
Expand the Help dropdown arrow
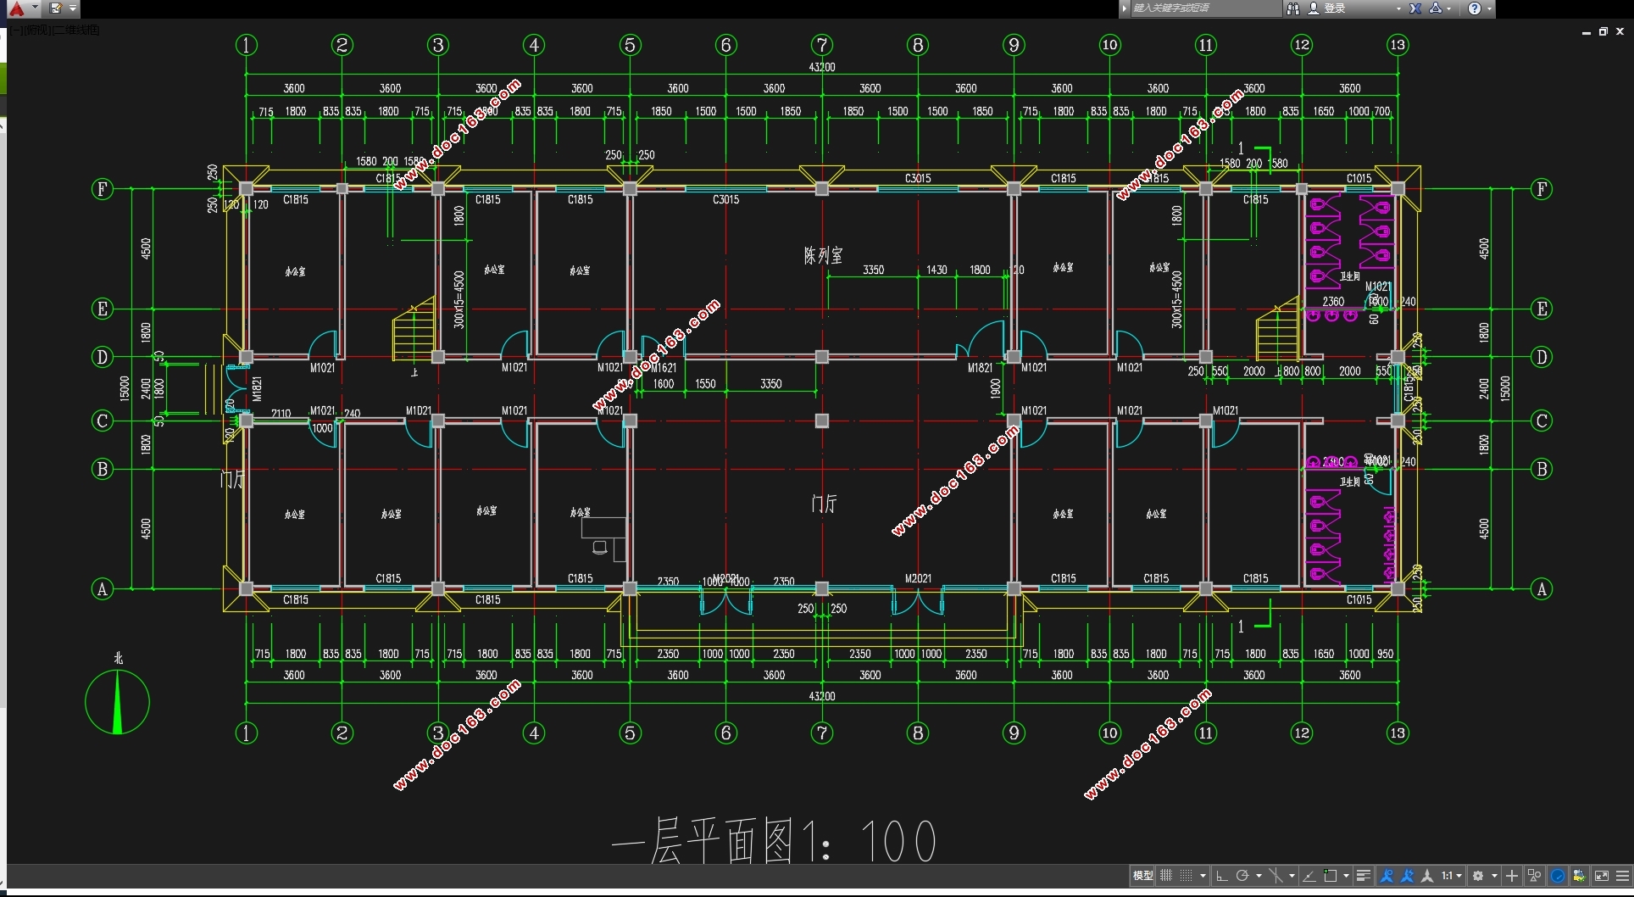(x=1489, y=8)
